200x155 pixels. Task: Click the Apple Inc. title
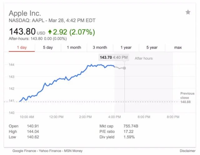click(x=25, y=13)
